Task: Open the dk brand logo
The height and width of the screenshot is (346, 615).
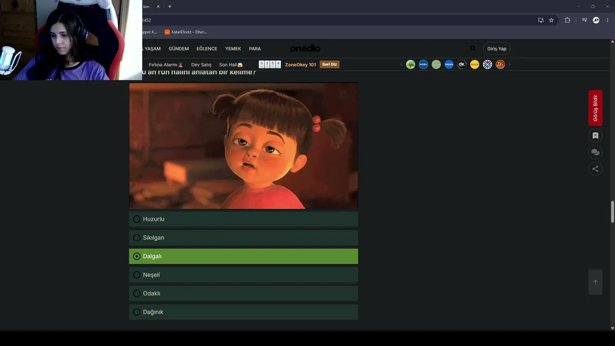Action: click(462, 64)
